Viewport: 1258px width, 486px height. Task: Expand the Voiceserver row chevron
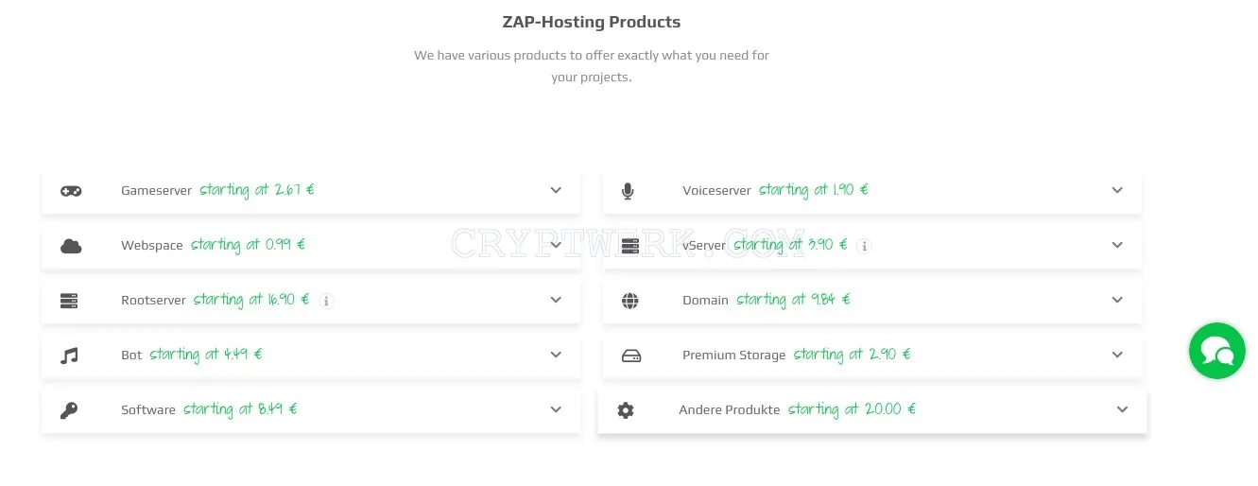[1117, 190]
